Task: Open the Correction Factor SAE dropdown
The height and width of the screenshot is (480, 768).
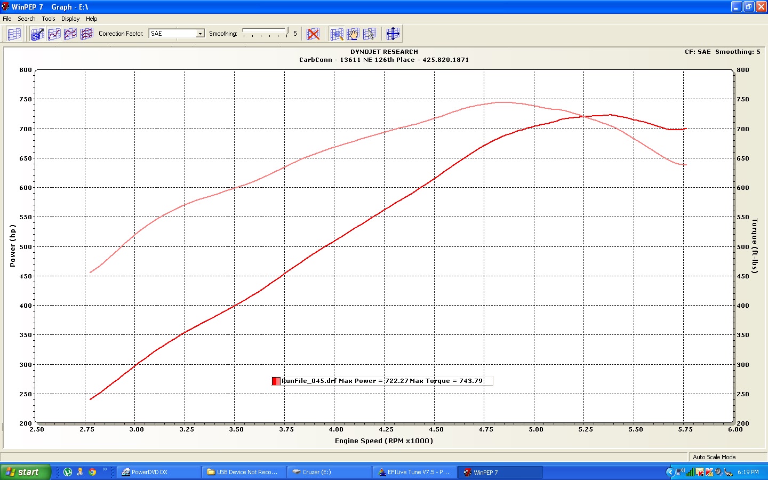Action: coord(200,34)
